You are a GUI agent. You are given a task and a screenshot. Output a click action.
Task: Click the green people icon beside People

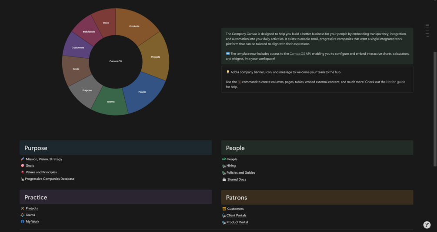pos(224,159)
